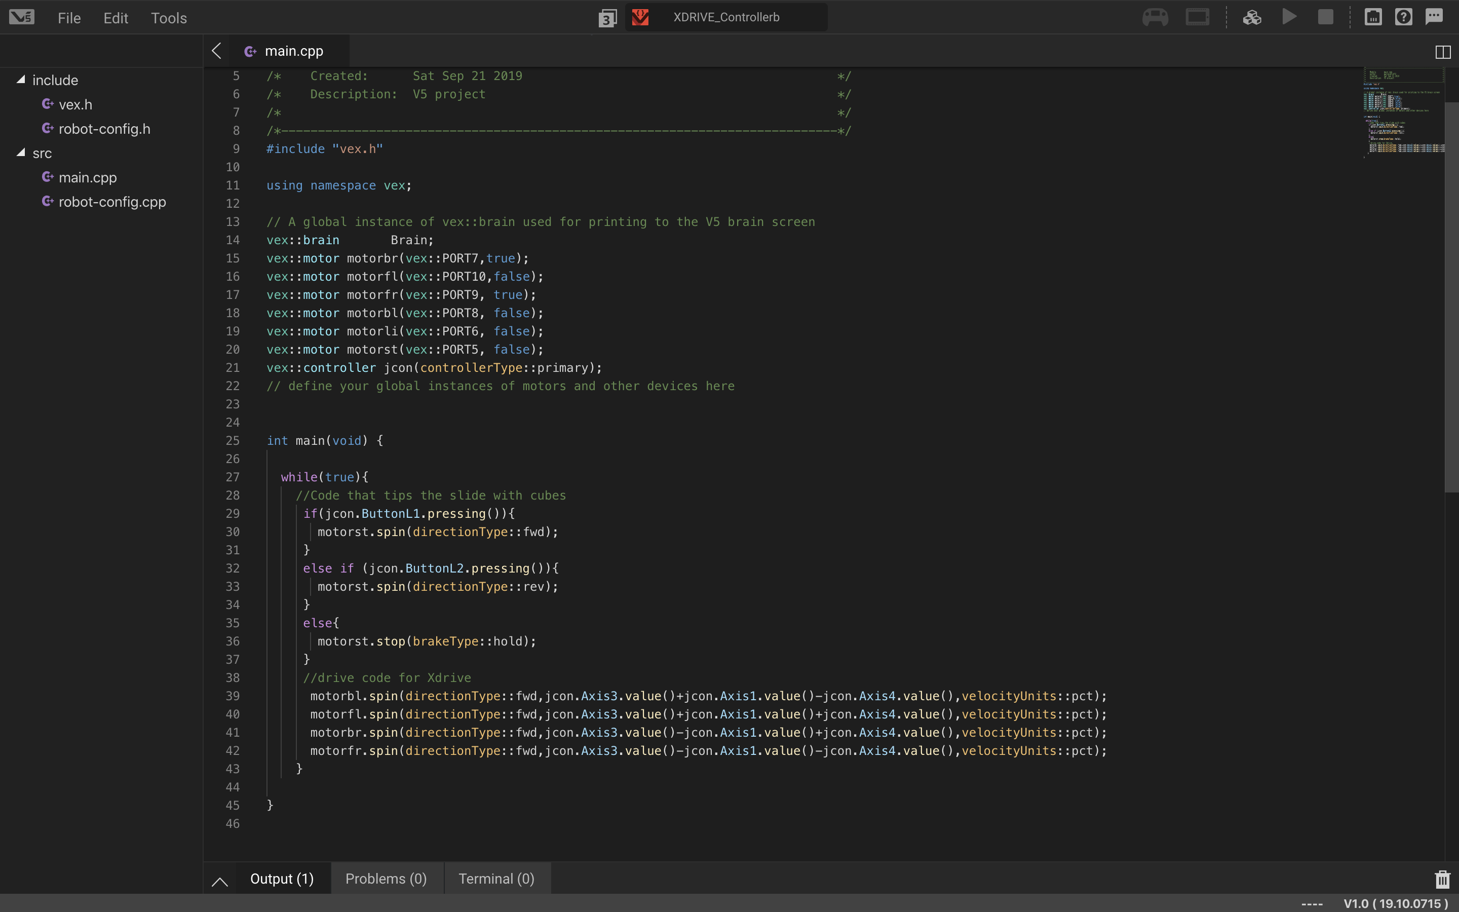Viewport: 1459px width, 912px height.
Task: Click the while(true){ statement
Action: point(324,476)
